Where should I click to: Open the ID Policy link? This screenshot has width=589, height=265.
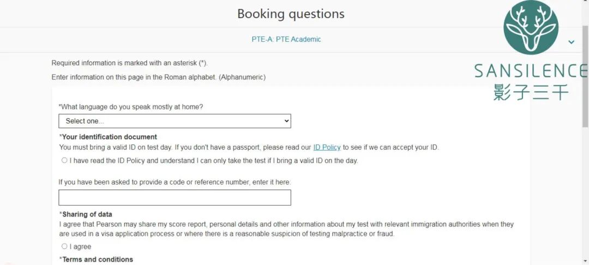coord(327,147)
